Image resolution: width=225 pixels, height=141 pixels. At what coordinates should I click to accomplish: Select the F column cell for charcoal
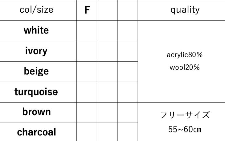pos(87,132)
